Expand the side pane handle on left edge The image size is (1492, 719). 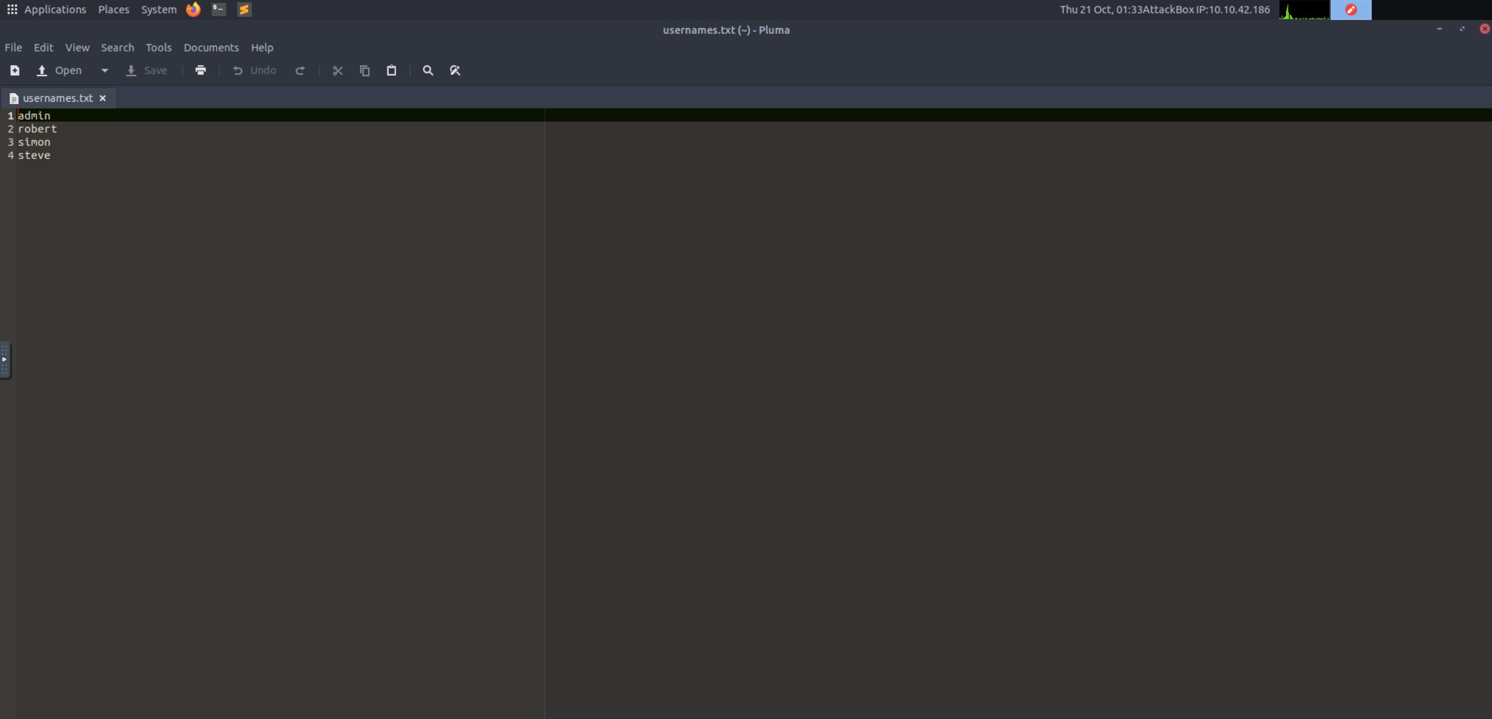[x=5, y=360]
